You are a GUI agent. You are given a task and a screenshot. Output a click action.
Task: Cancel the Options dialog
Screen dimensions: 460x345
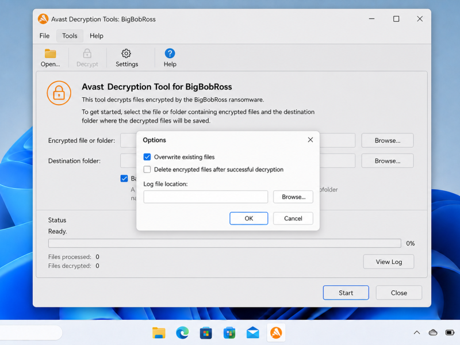click(x=293, y=218)
